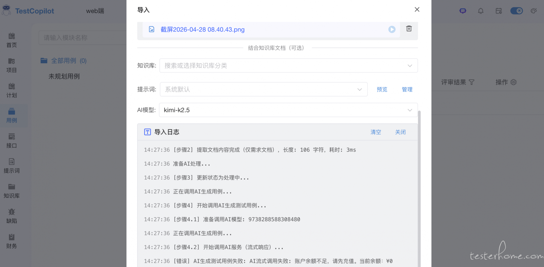Toggle the theme switch in top bar
Screen dimensions: 544x267
517,11
